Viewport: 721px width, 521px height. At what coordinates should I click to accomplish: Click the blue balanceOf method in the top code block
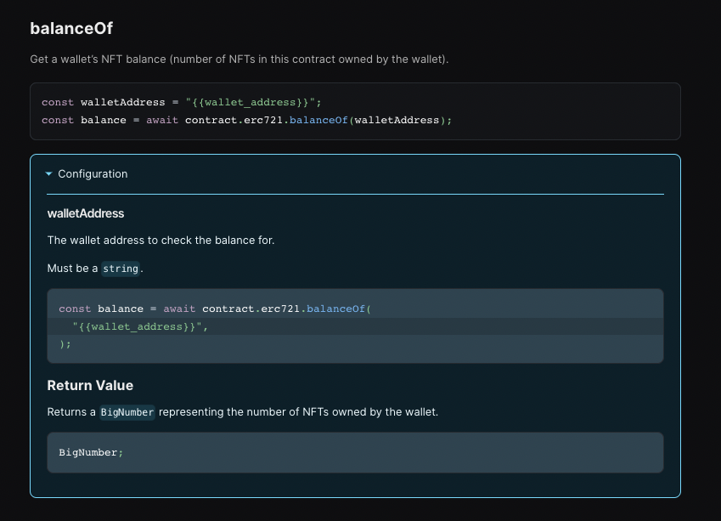pos(318,120)
